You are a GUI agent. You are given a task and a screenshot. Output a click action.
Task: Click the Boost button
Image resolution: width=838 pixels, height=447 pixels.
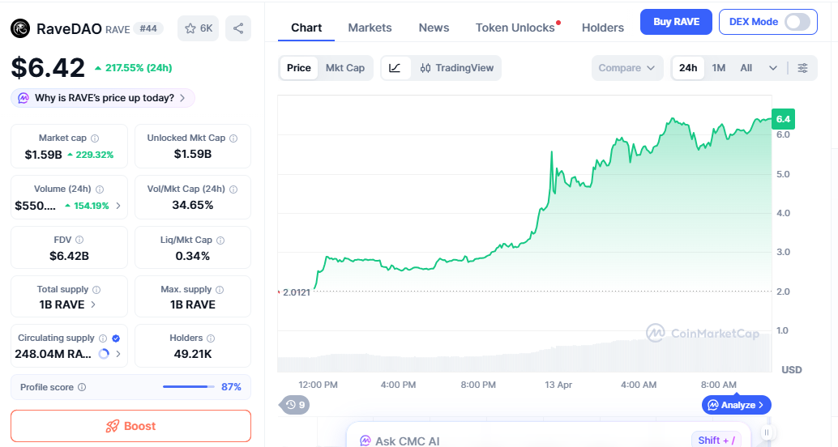click(131, 426)
